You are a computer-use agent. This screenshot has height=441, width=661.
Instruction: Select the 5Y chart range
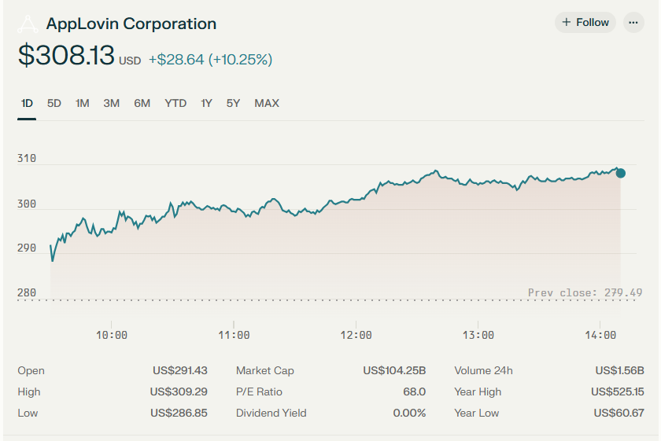pyautogui.click(x=233, y=103)
